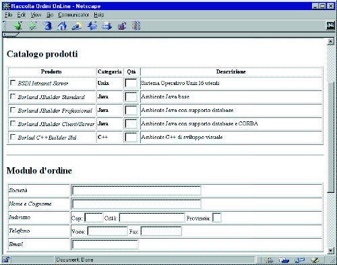Stop loading with the traffic light icon
Screen dimensions: 337x265
click(x=136, y=26)
